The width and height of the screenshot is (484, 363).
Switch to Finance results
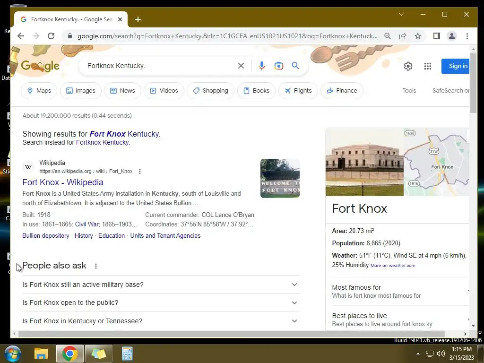342,91
